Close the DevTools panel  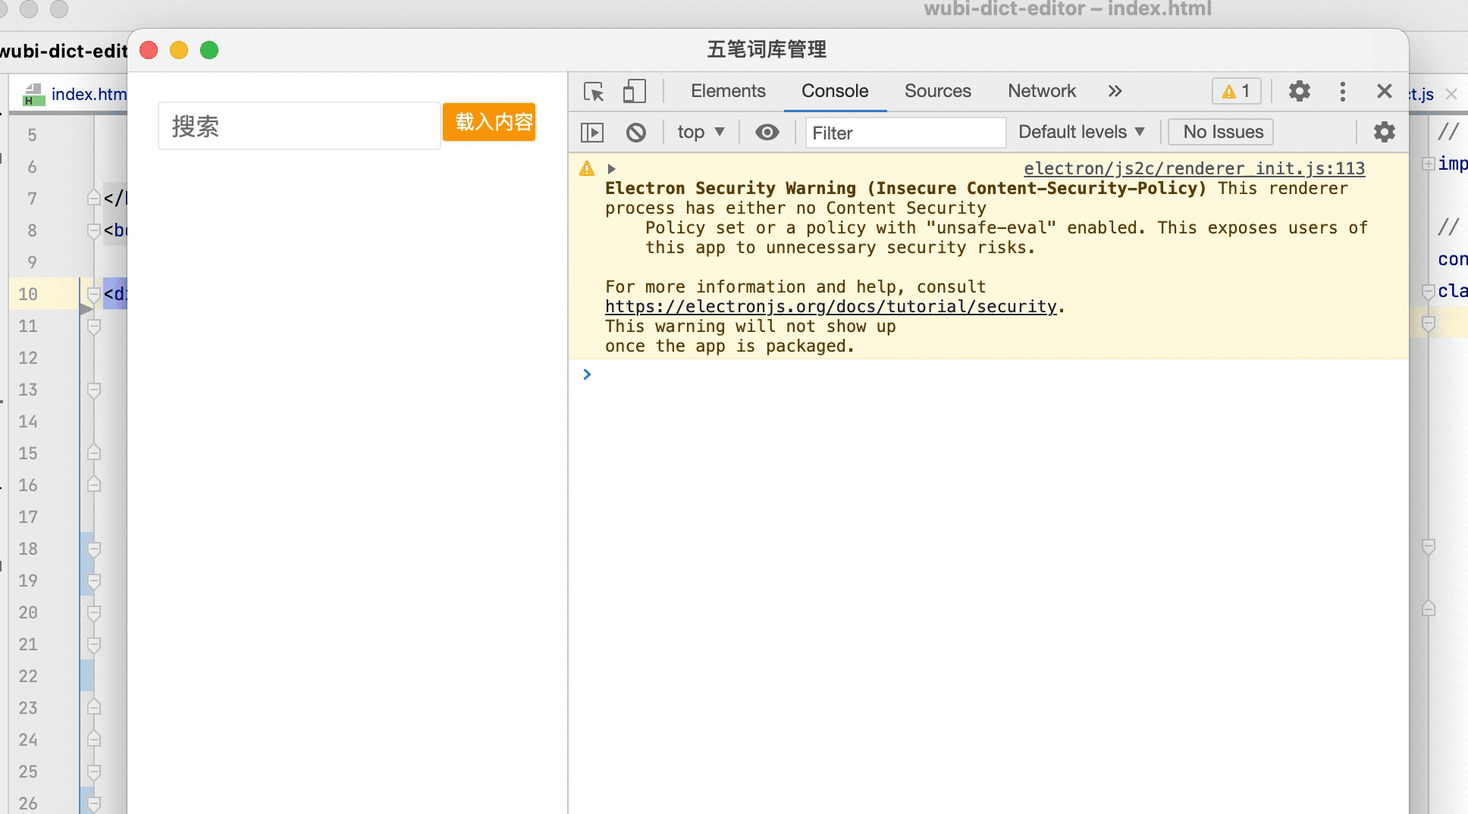click(x=1384, y=92)
